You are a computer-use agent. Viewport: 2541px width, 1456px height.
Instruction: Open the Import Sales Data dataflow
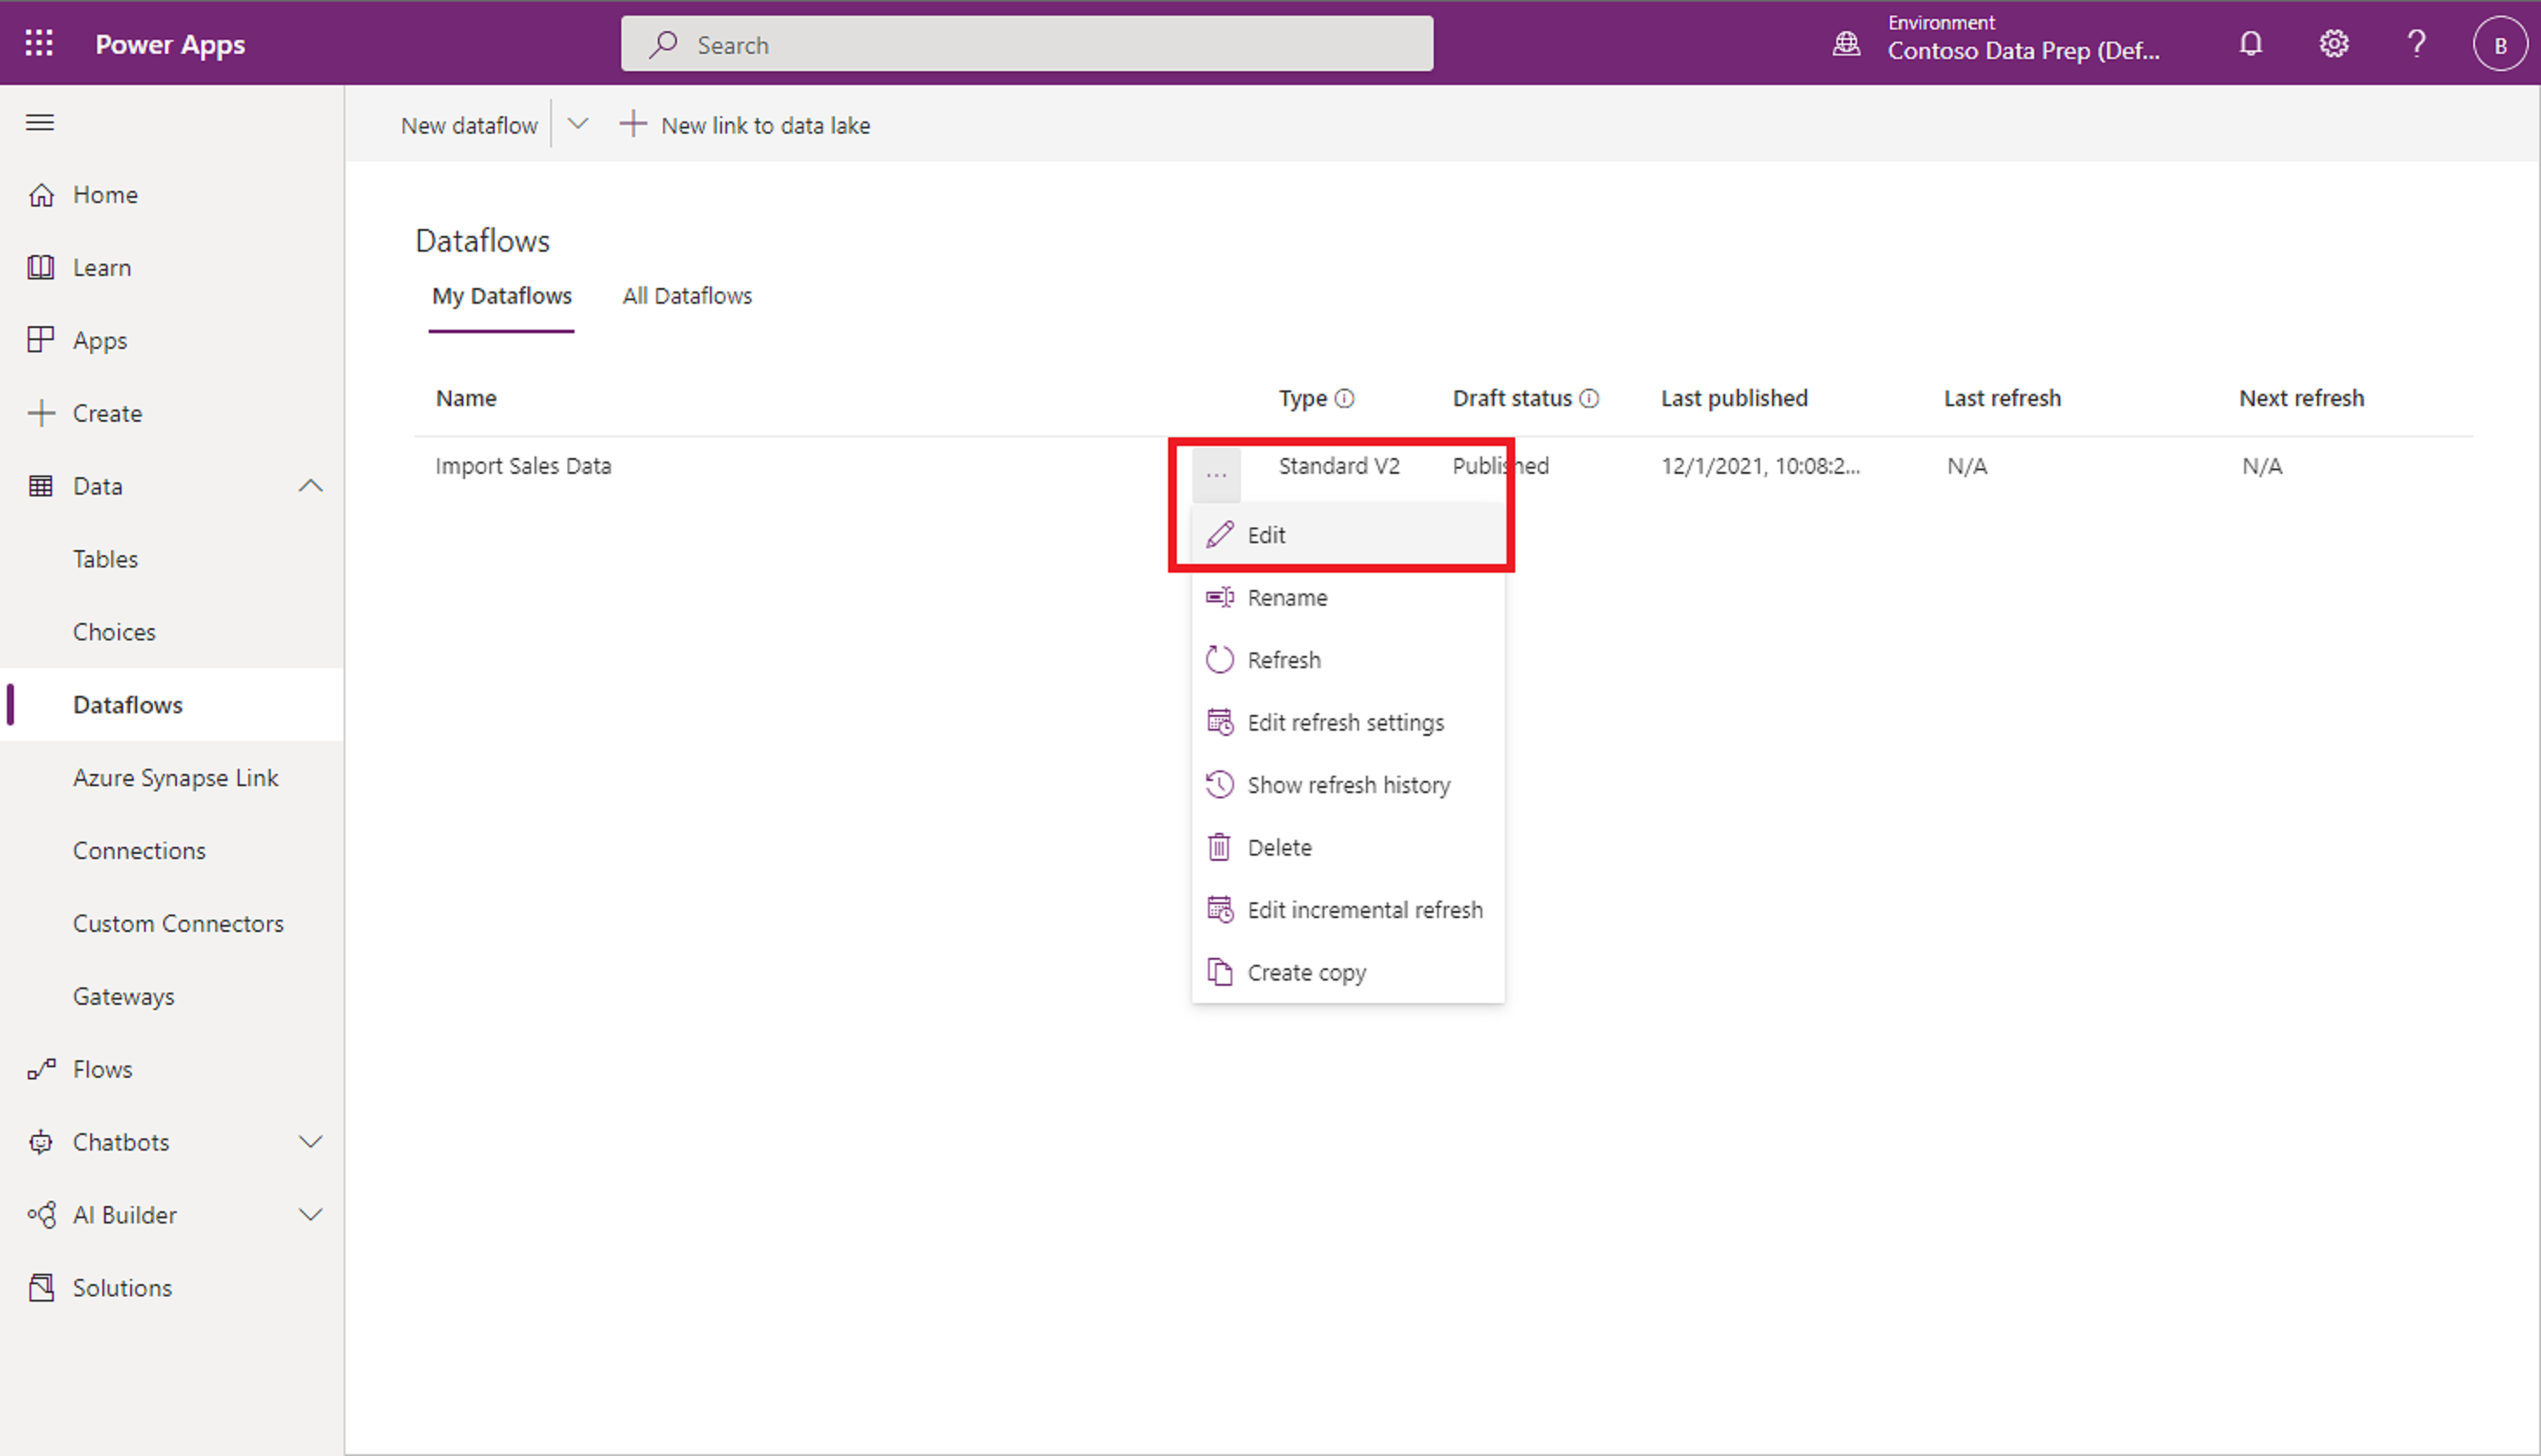523,466
